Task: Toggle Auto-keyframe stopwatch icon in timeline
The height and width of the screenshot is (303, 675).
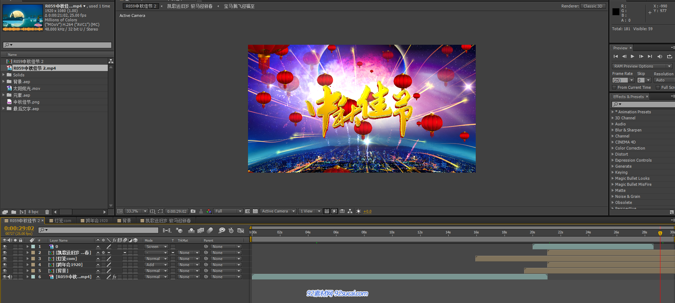Action: coord(231,231)
